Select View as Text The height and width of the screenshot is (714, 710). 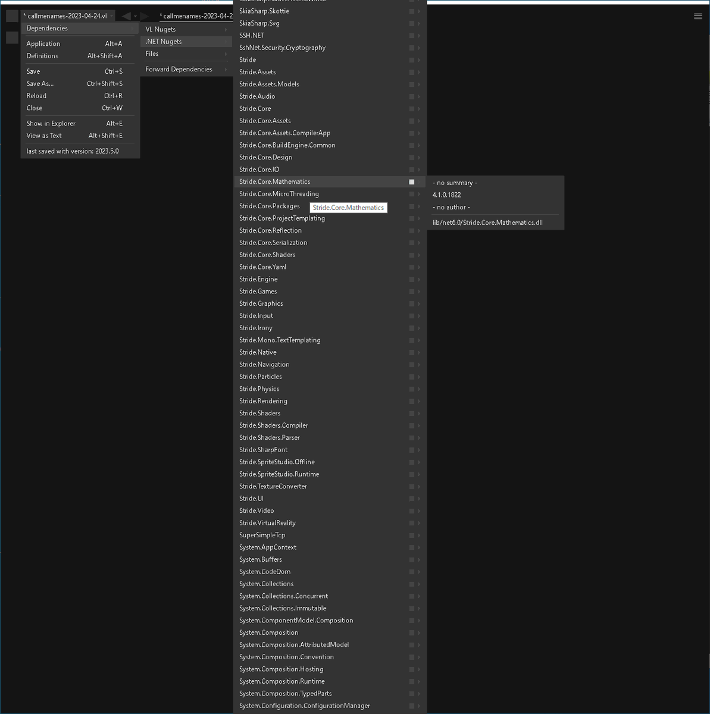80,136
